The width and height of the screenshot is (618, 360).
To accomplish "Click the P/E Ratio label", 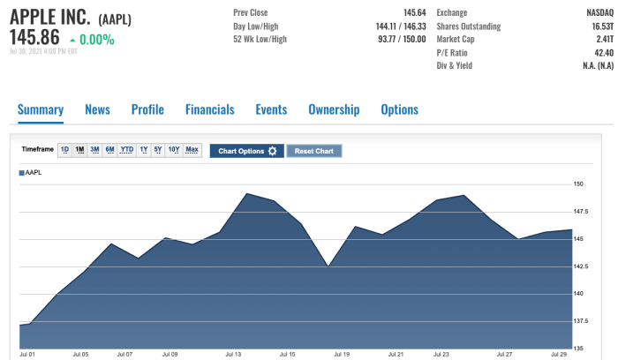I will (452, 53).
